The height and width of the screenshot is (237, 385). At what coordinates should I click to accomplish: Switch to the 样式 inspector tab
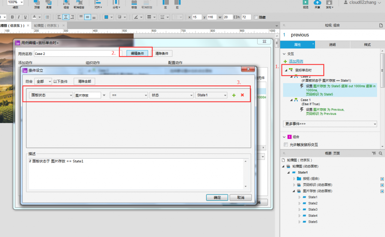pyautogui.click(x=367, y=44)
